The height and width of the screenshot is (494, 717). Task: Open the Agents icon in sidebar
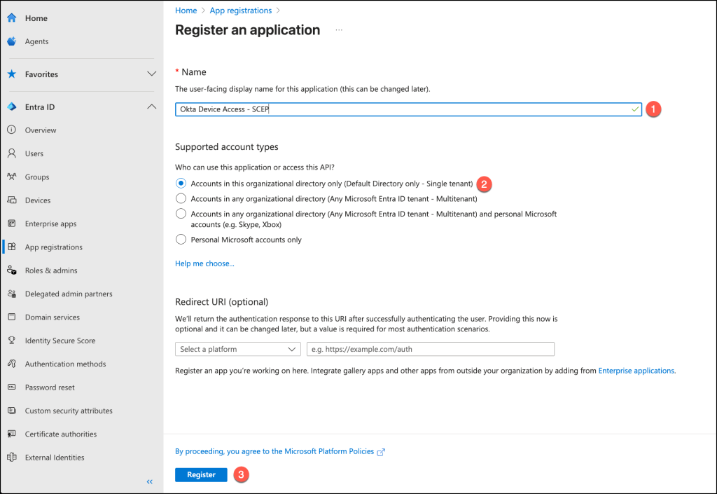click(11, 41)
